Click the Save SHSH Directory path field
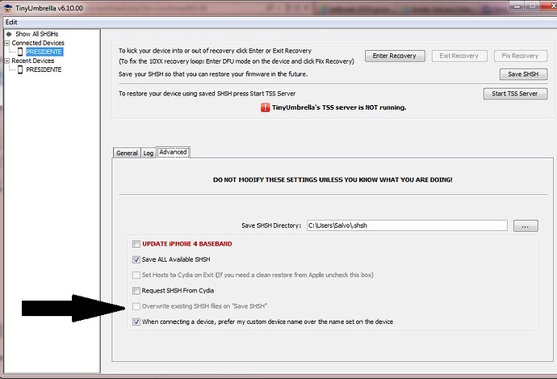This screenshot has width=557, height=379. click(405, 225)
